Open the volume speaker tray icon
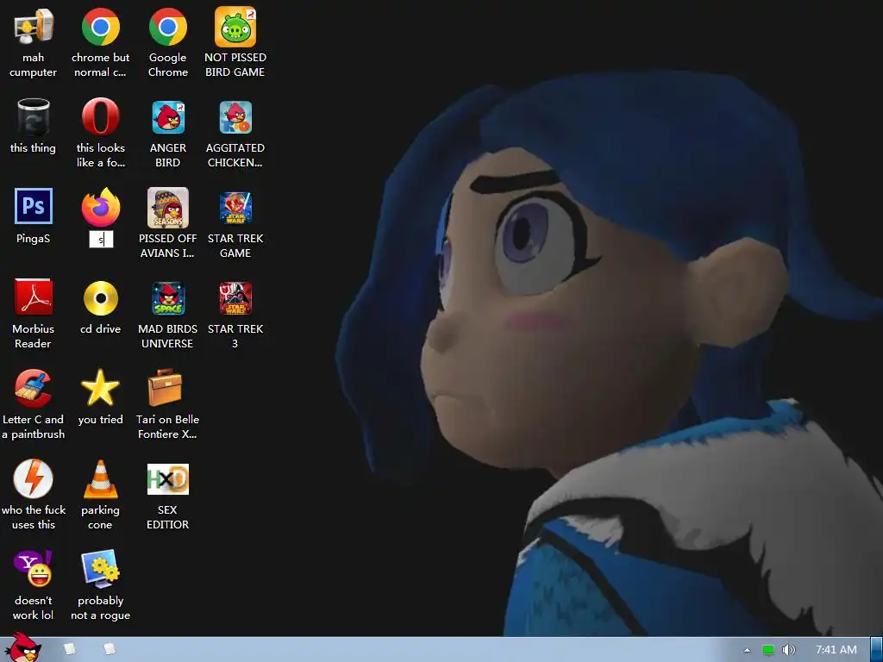The image size is (883, 662). click(x=788, y=650)
